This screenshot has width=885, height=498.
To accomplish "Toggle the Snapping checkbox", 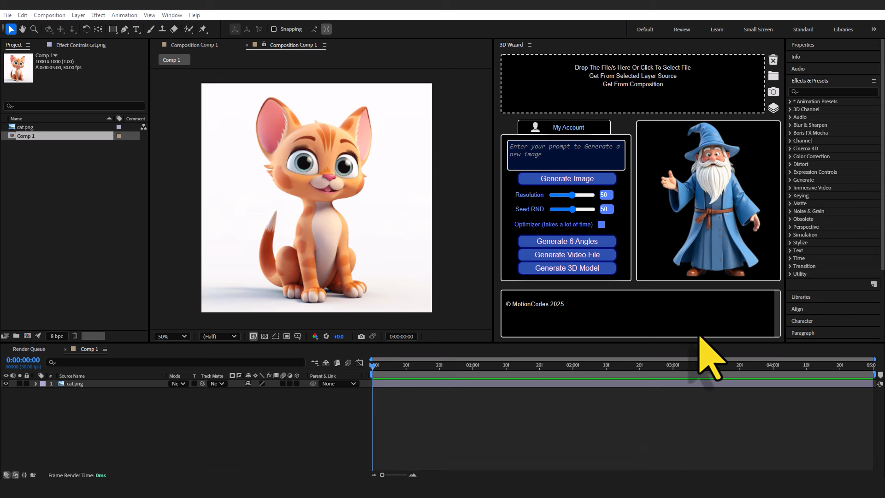I will [x=274, y=29].
